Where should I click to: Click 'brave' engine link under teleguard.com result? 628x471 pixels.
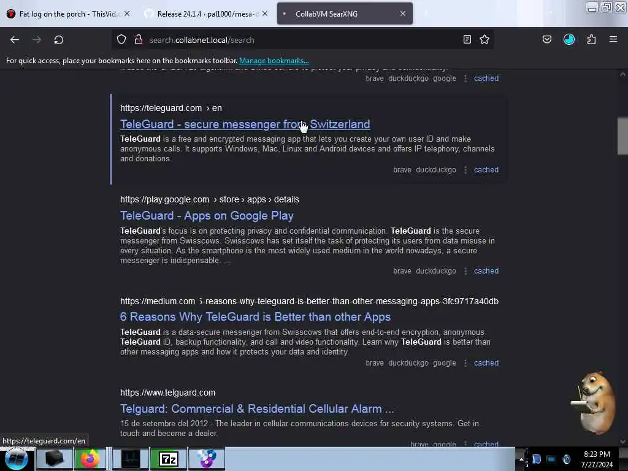[x=402, y=170]
